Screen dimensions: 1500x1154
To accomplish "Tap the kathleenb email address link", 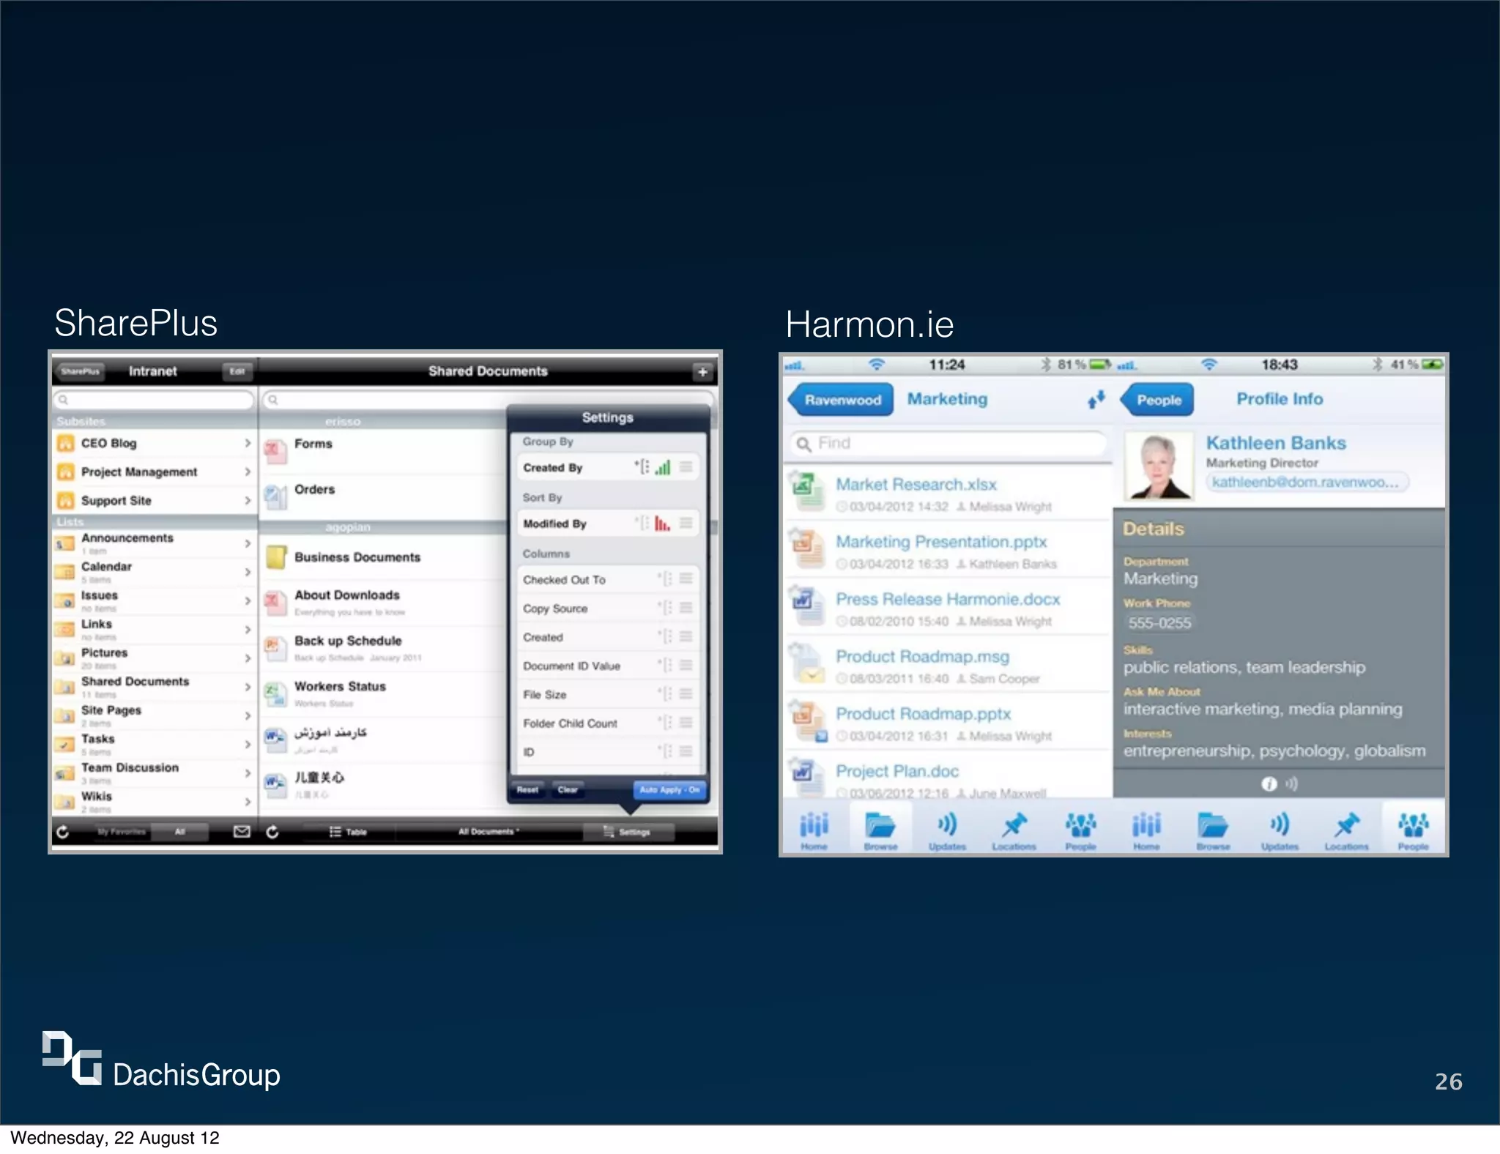I will pos(1304,482).
